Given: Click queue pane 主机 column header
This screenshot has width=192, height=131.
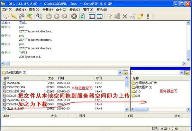Looking at the screenshot, I should [x=148, y=116].
